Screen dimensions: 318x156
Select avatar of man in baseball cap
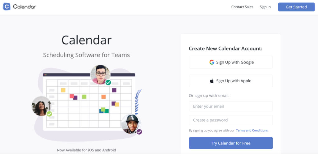[131, 124]
